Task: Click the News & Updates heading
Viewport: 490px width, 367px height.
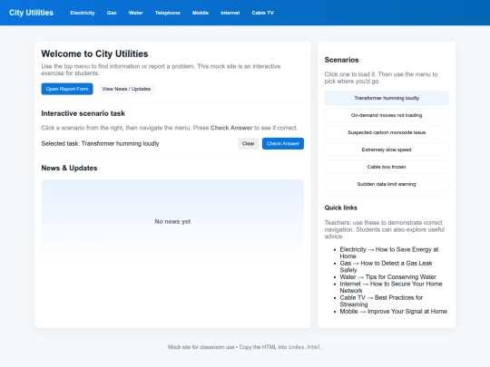Action: coord(69,168)
